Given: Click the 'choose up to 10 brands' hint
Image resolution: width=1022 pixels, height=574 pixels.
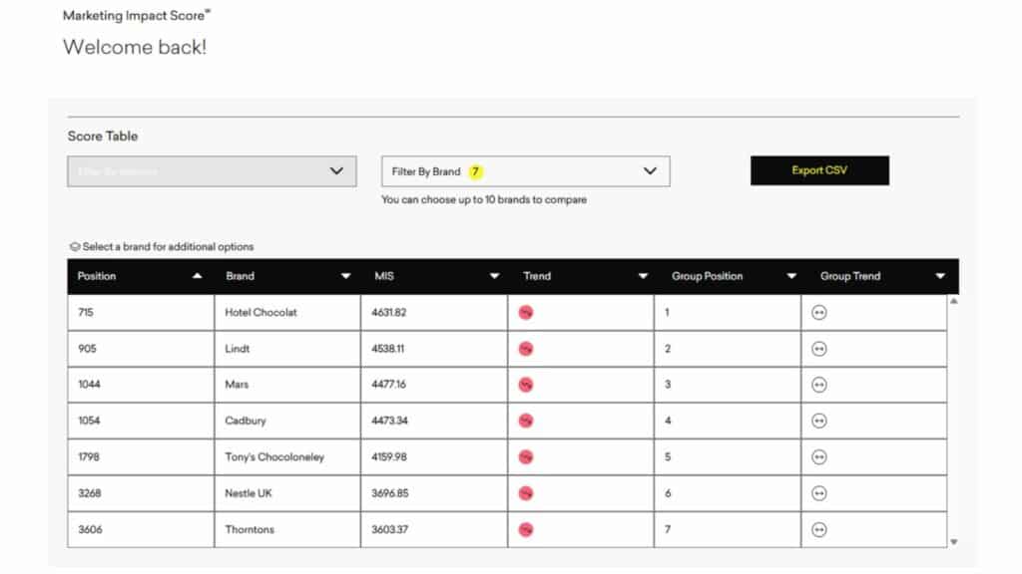Looking at the screenshot, I should pyautogui.click(x=484, y=199).
